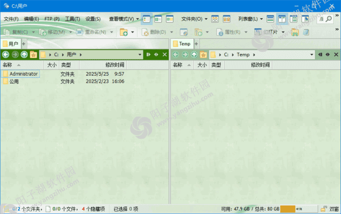Click the second arrow icon right of the left path
Viewport: 341px width, 214px height.
pyautogui.click(x=156, y=54)
